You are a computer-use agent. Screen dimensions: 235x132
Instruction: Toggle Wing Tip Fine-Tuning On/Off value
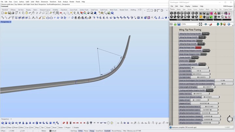205,34
